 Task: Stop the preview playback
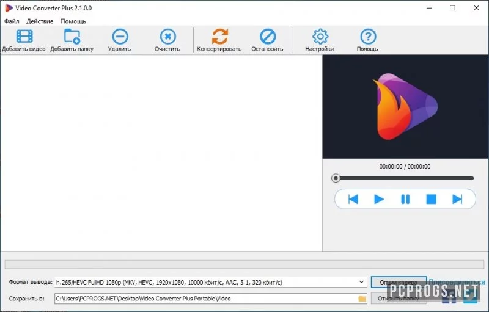click(432, 199)
